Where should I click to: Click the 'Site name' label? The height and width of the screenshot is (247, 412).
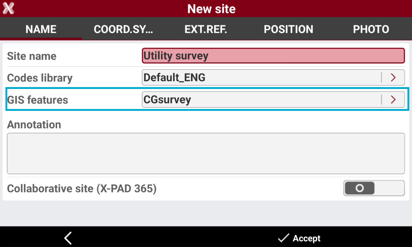(x=32, y=56)
